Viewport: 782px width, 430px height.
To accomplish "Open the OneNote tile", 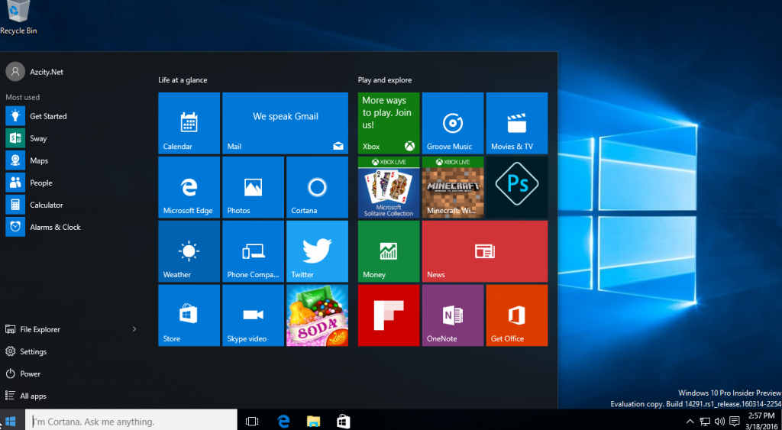I will coord(453,315).
